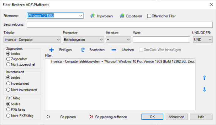This screenshot has width=216, height=125.
Task: Click the Bearbeiten refresh-arrows icon
Action: [x=83, y=50]
